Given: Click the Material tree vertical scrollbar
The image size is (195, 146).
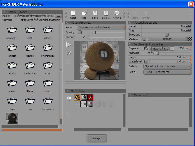Looking at the screenshot, I should click(x=124, y=110).
